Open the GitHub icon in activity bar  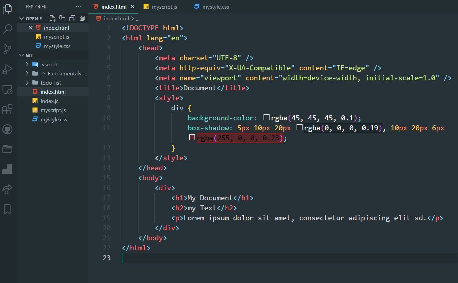click(7, 129)
